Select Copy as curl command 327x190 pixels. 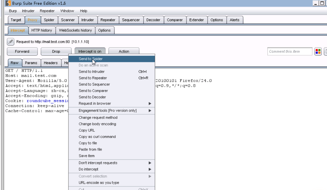pos(112,137)
